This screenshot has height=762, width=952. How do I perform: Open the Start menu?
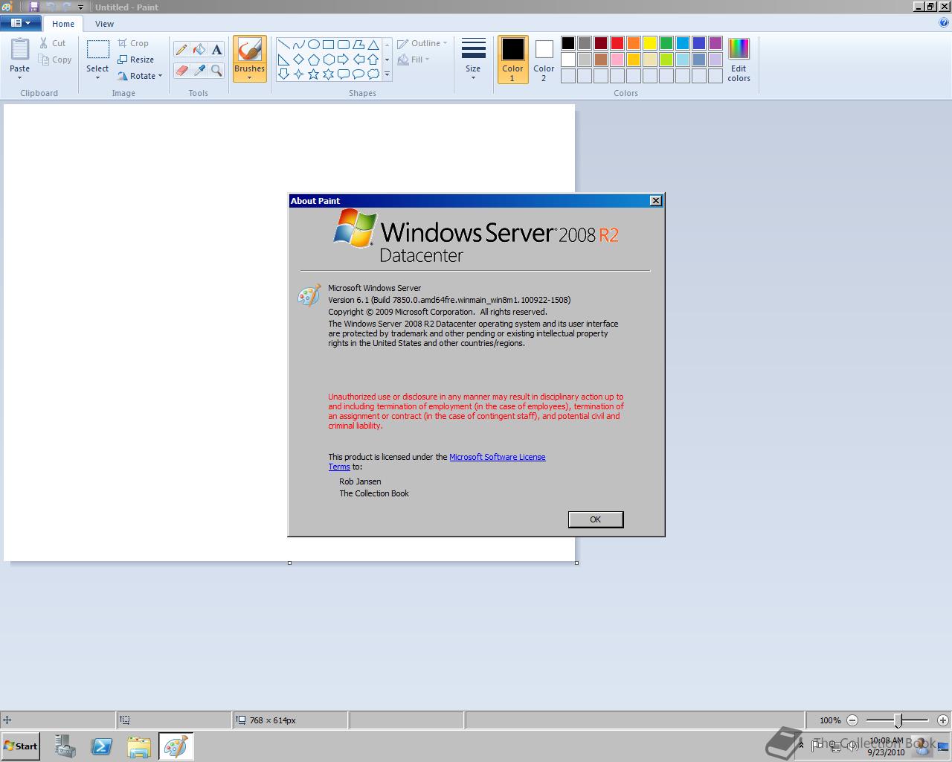coord(21,746)
